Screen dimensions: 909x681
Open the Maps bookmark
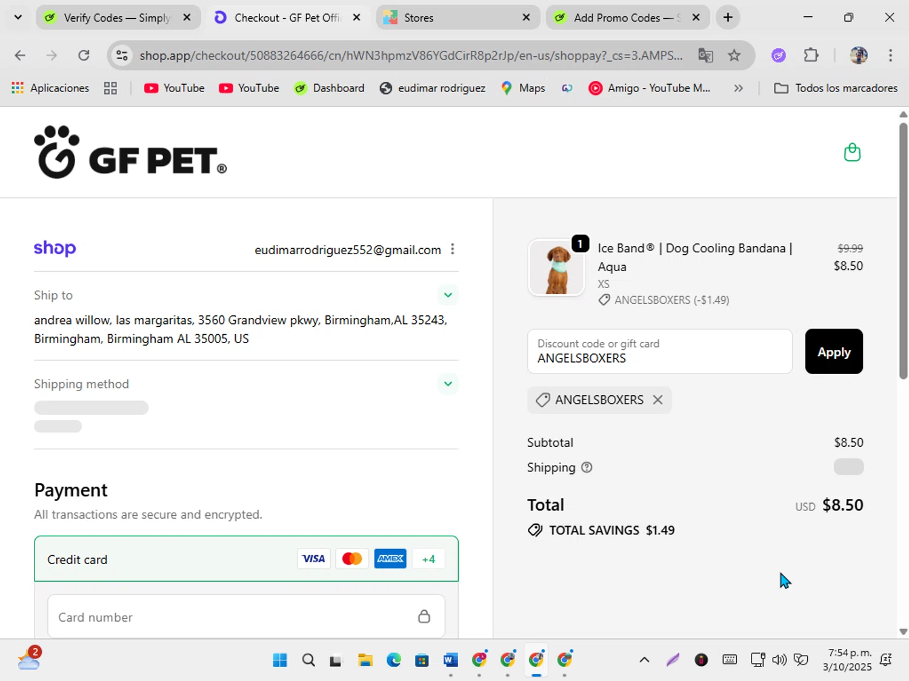coord(523,88)
